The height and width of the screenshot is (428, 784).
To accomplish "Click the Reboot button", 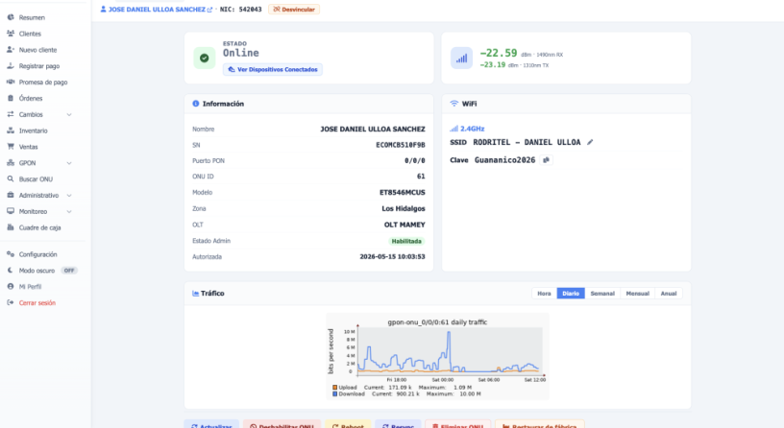I will (x=348, y=425).
